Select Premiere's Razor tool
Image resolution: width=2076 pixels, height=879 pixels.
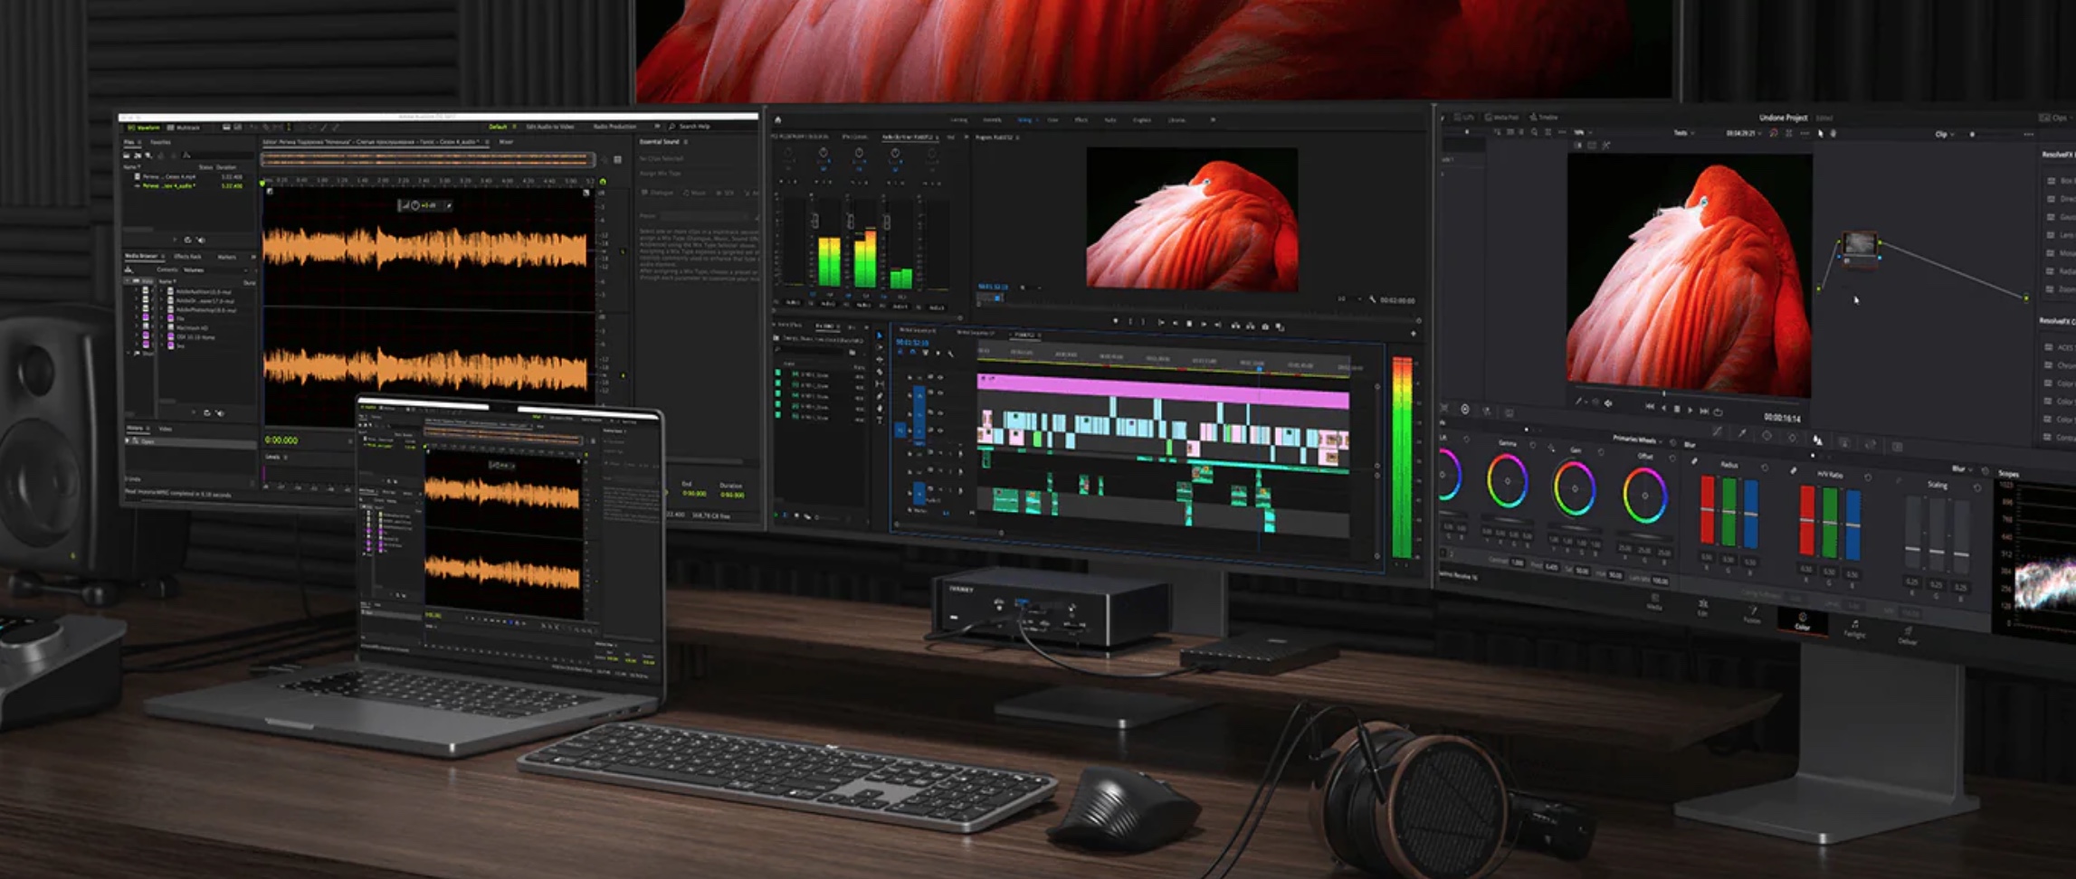pyautogui.click(x=880, y=372)
